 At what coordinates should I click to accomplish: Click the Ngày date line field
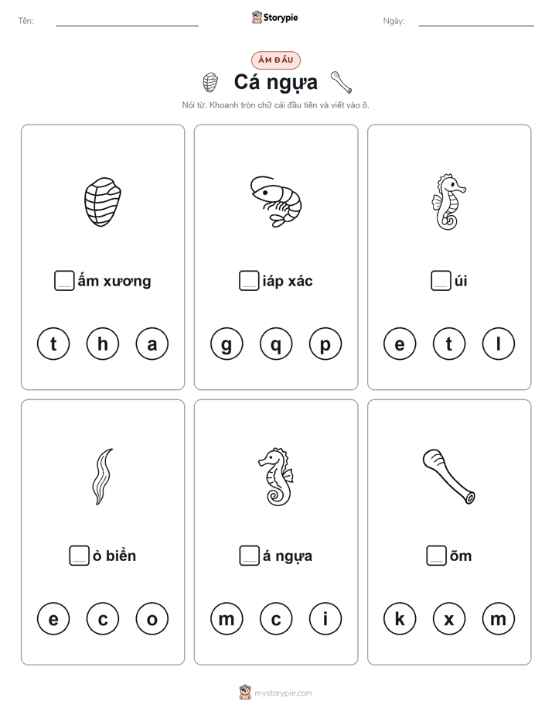coord(476,21)
